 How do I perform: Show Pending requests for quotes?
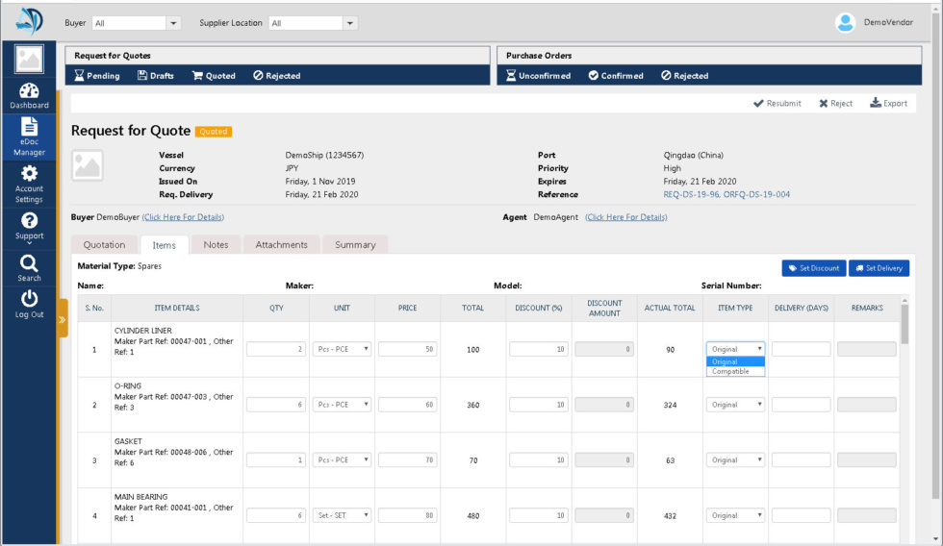click(x=98, y=76)
